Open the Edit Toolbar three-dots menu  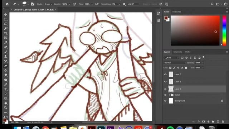(6, 112)
